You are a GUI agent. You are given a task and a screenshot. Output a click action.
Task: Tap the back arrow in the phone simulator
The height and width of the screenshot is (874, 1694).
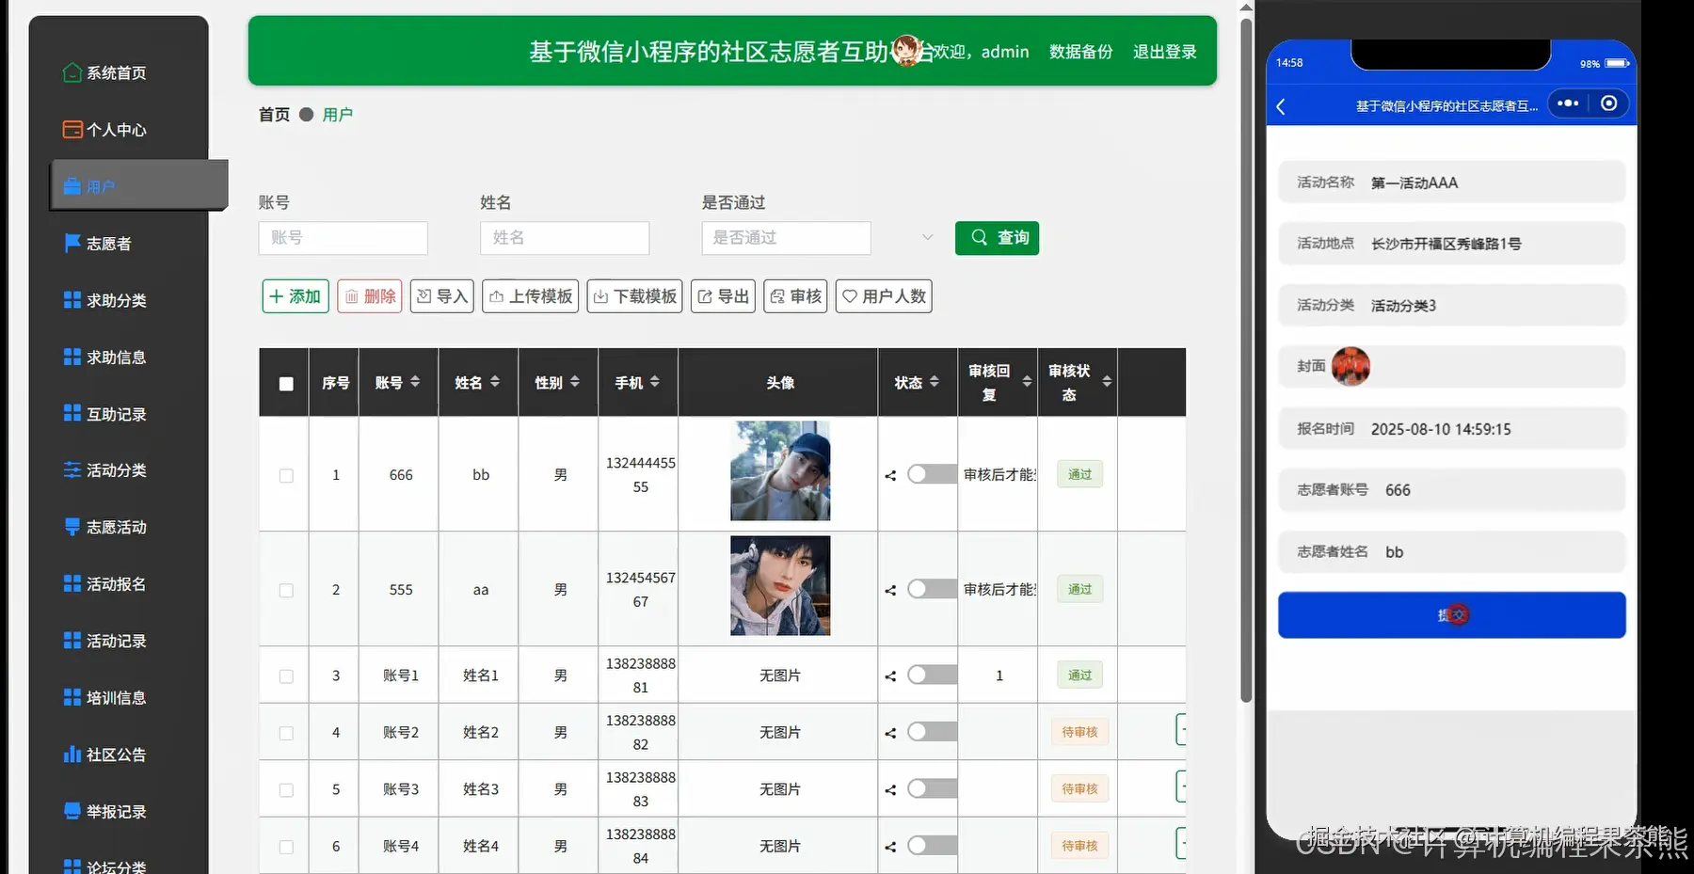pos(1281,106)
